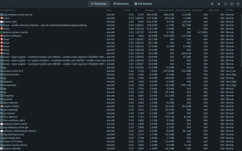The height and width of the screenshot is (151, 242).
Task: Select the zygote process with ID 126057
Action: tap(120, 64)
